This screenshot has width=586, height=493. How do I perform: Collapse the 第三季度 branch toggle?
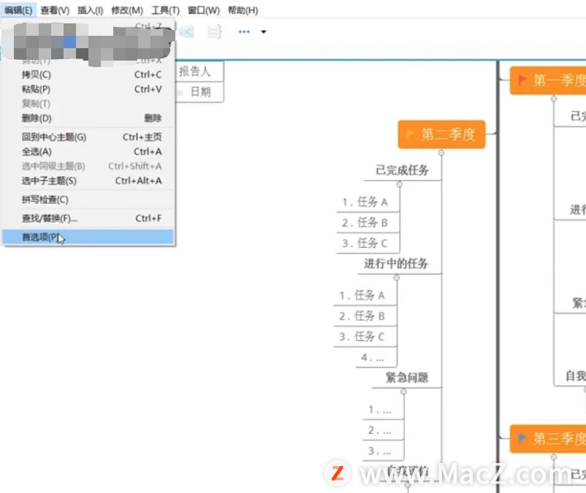coord(554,456)
